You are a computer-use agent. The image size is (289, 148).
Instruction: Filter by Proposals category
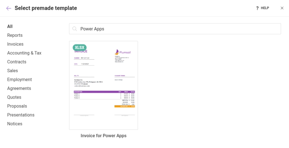coord(17,106)
